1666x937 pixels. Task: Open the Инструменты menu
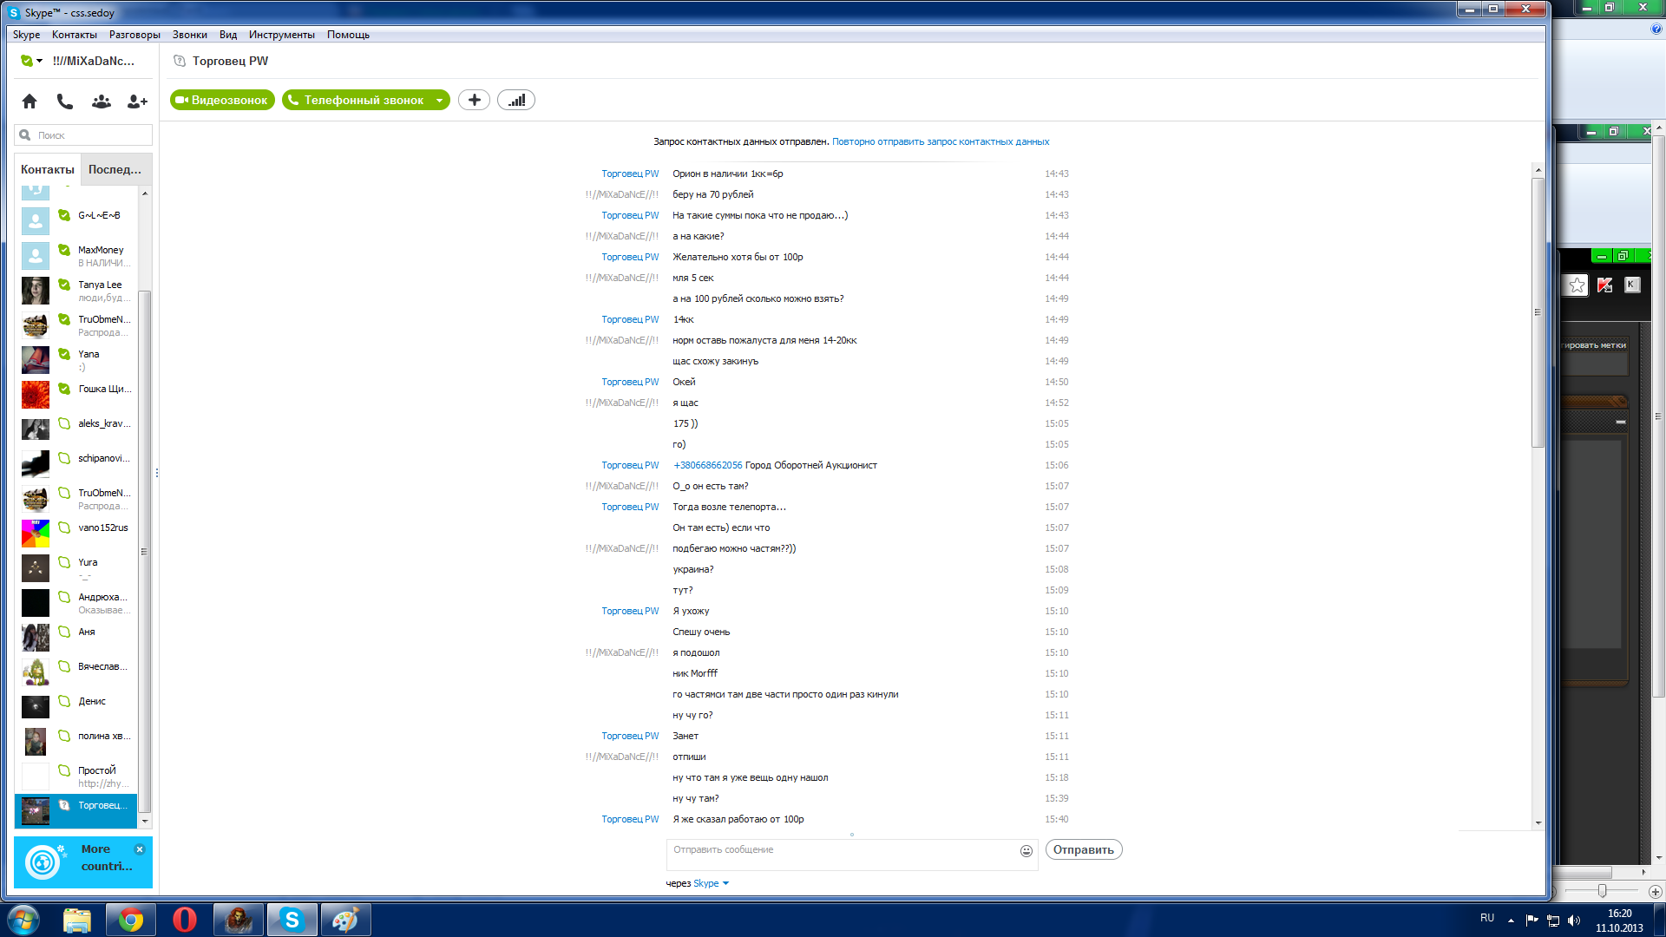tap(281, 35)
